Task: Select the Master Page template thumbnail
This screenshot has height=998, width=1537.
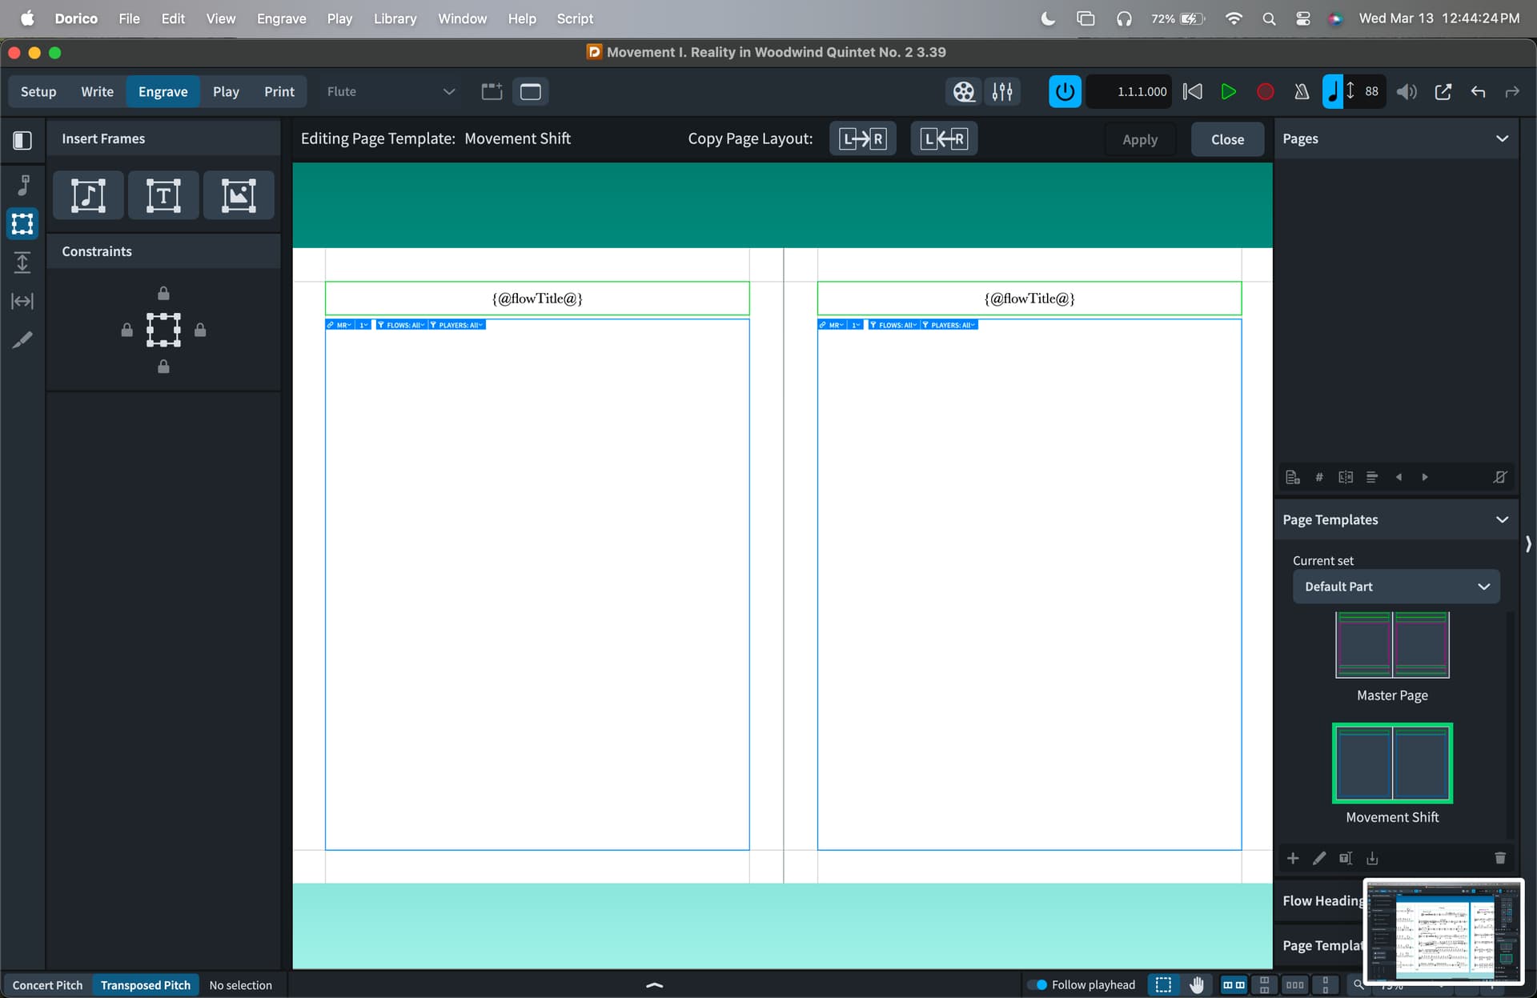Action: coord(1392,645)
